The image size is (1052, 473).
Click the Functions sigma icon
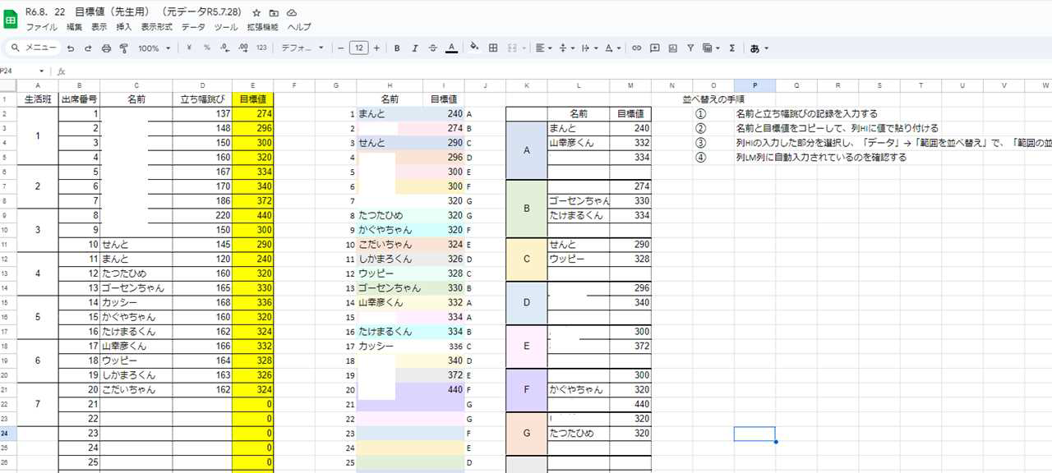coord(731,48)
